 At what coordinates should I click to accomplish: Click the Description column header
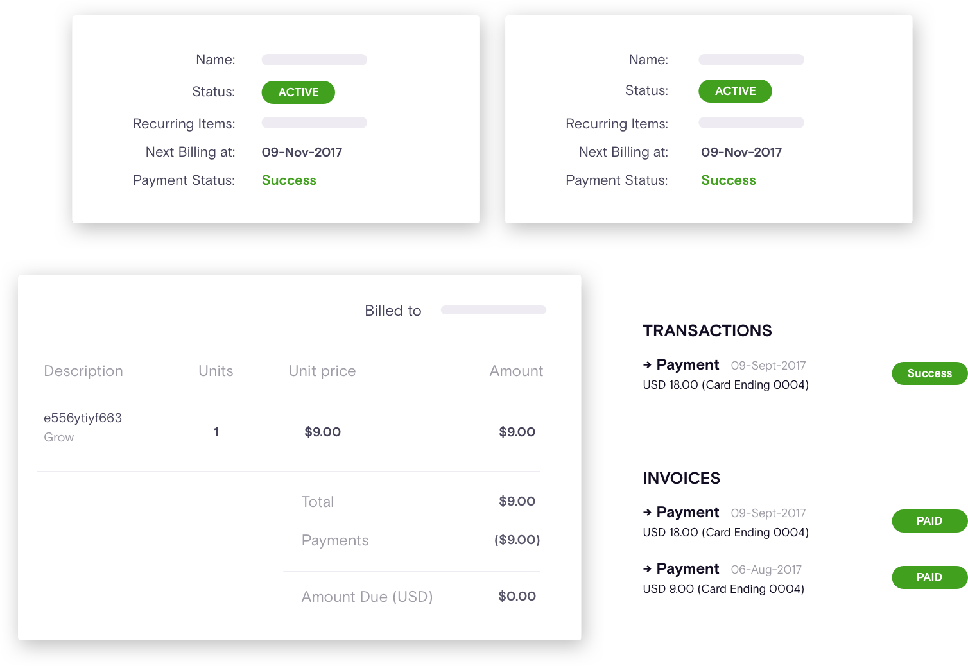tap(83, 371)
